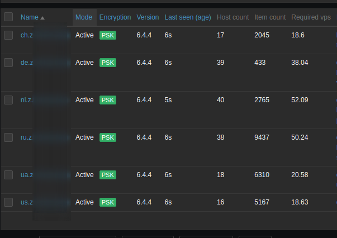The height and width of the screenshot is (238, 337).
Task: Open the de.z proxy link
Action: tap(27, 63)
